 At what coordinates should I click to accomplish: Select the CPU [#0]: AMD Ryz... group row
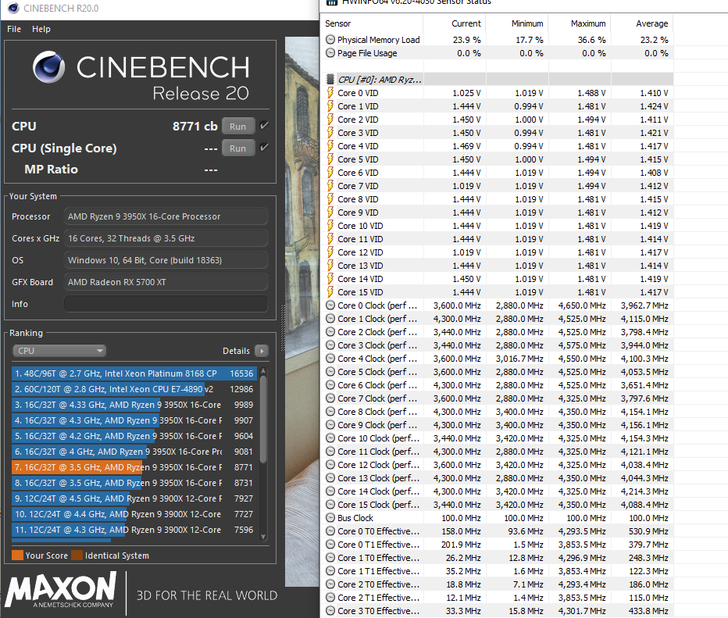498,80
